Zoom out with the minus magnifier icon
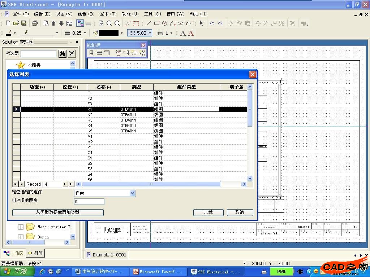 (x=109, y=23)
